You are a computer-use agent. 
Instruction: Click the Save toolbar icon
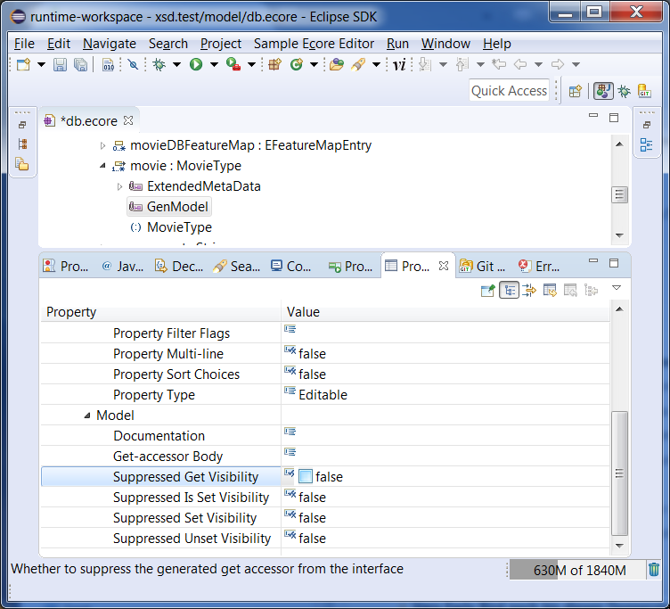(x=60, y=64)
